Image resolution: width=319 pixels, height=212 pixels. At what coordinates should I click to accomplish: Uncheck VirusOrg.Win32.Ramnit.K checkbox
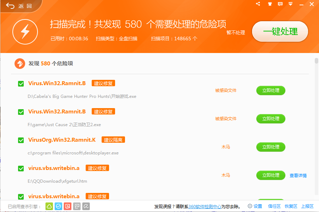pyautogui.click(x=21, y=140)
